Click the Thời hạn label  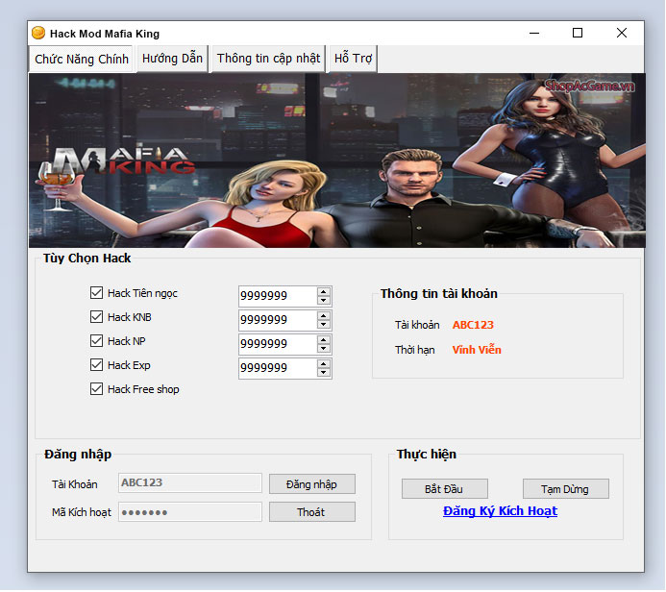415,350
